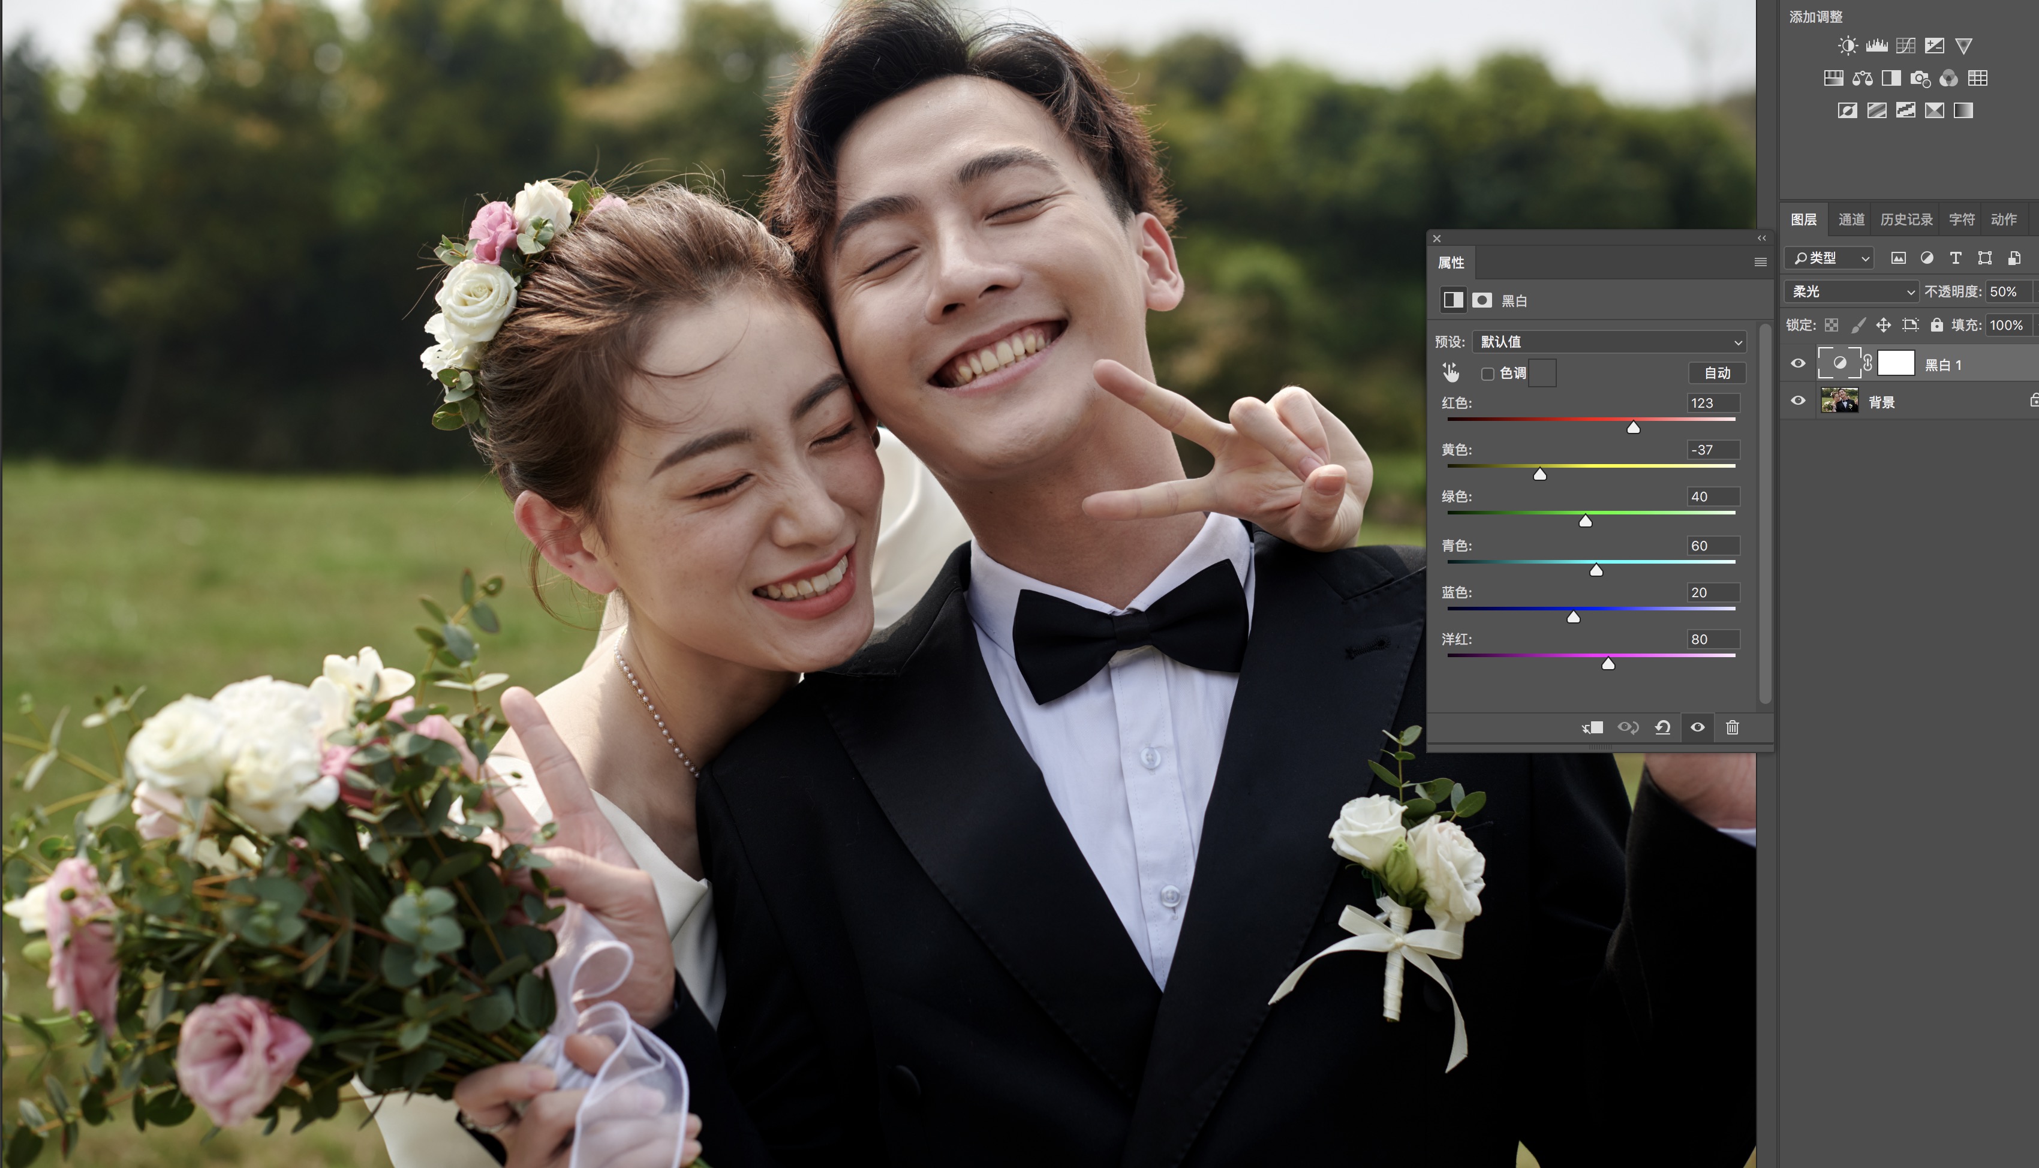Image resolution: width=2039 pixels, height=1168 pixels.
Task: Add a Curves adjustment layer
Action: pyautogui.click(x=1906, y=46)
